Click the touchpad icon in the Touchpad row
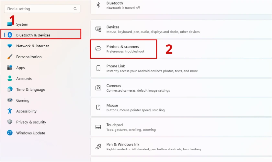 (98, 127)
